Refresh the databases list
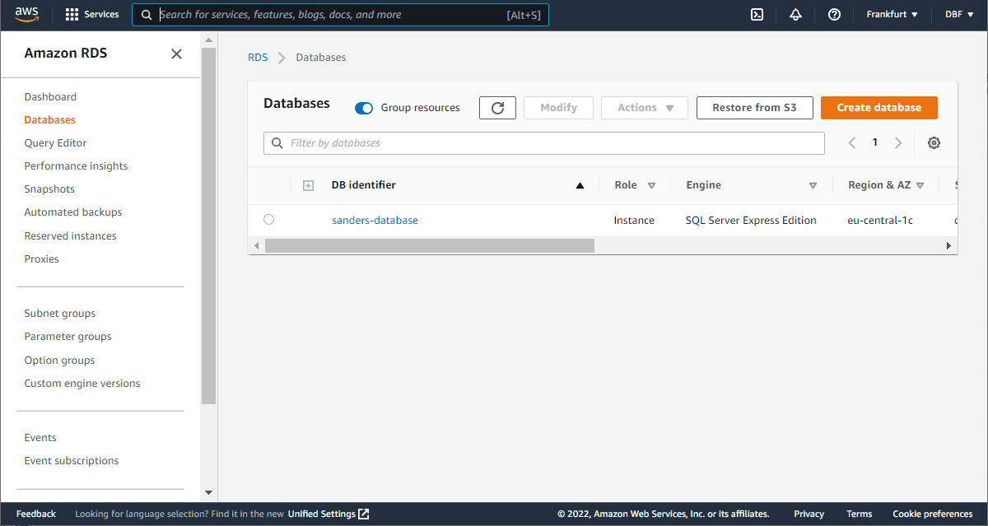The image size is (988, 526). [x=497, y=108]
